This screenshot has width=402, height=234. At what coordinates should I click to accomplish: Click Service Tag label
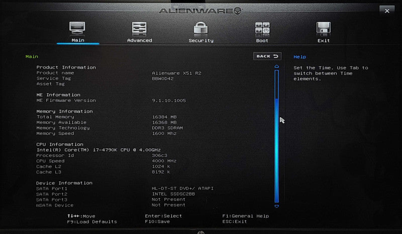(54, 79)
